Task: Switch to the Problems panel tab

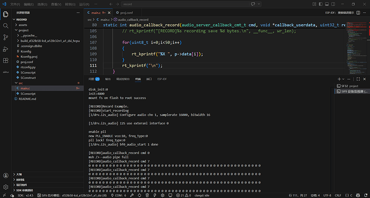Action: pyautogui.click(x=94, y=79)
